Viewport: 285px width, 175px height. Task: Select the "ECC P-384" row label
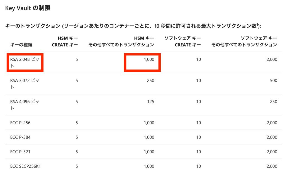(20, 137)
